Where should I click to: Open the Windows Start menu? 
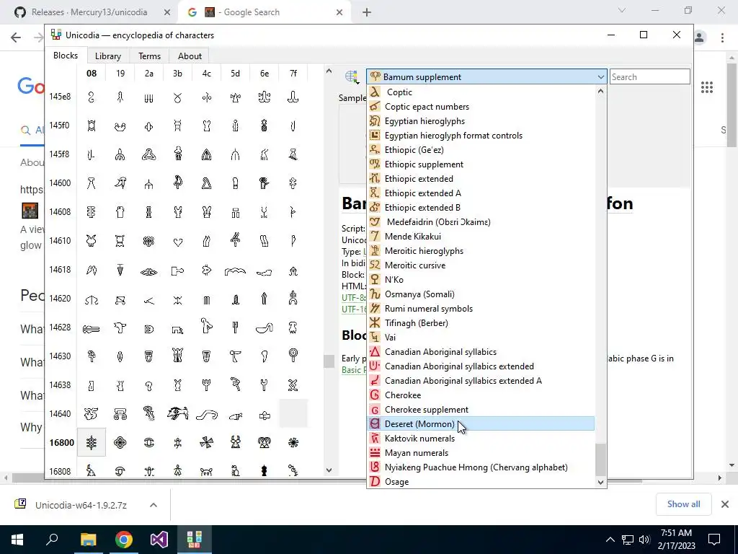(x=17, y=540)
